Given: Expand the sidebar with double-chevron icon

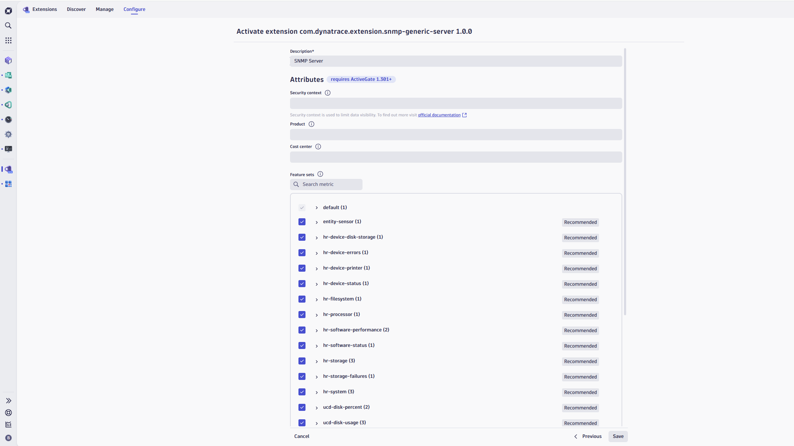Looking at the screenshot, I should pyautogui.click(x=8, y=401).
